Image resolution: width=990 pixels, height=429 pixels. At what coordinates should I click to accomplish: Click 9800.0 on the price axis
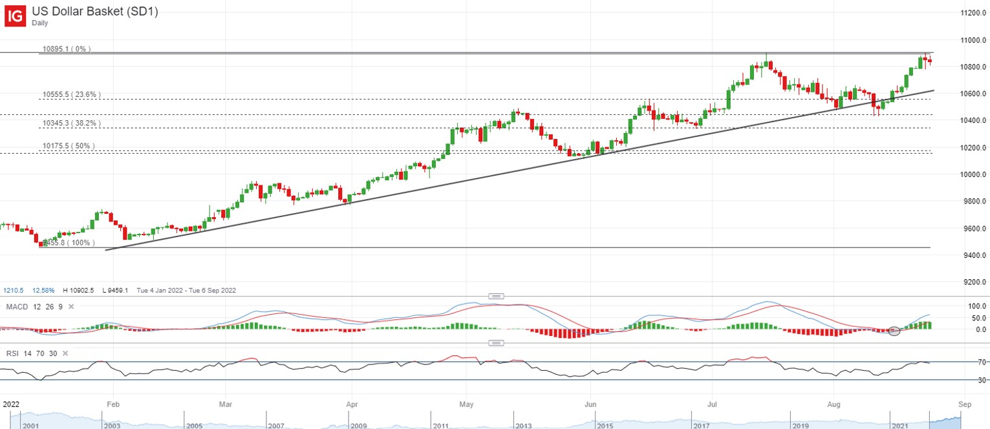coord(974,202)
